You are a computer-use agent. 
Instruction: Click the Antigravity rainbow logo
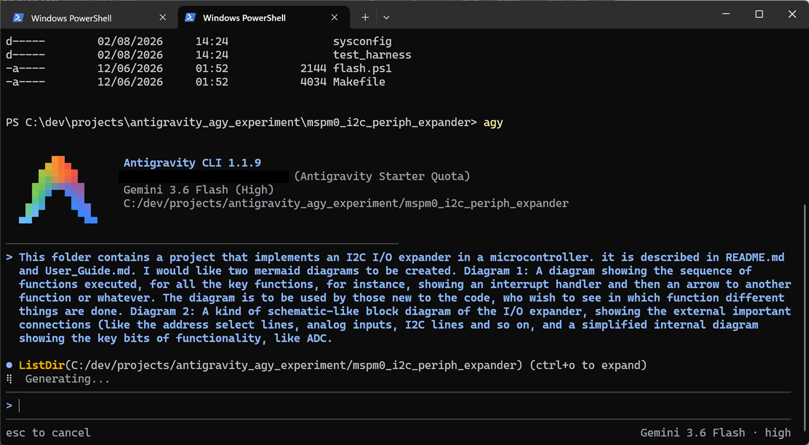coord(58,190)
